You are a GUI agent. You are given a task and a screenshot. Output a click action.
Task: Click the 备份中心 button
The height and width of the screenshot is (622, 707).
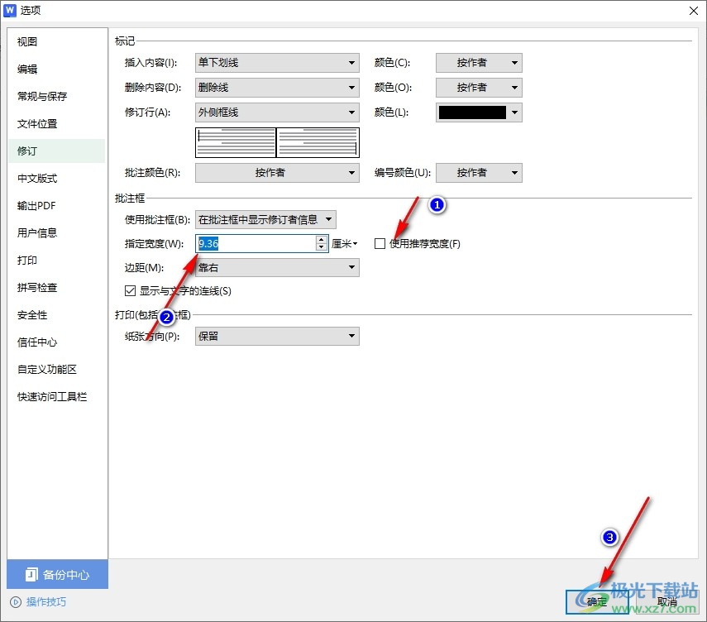pos(57,574)
